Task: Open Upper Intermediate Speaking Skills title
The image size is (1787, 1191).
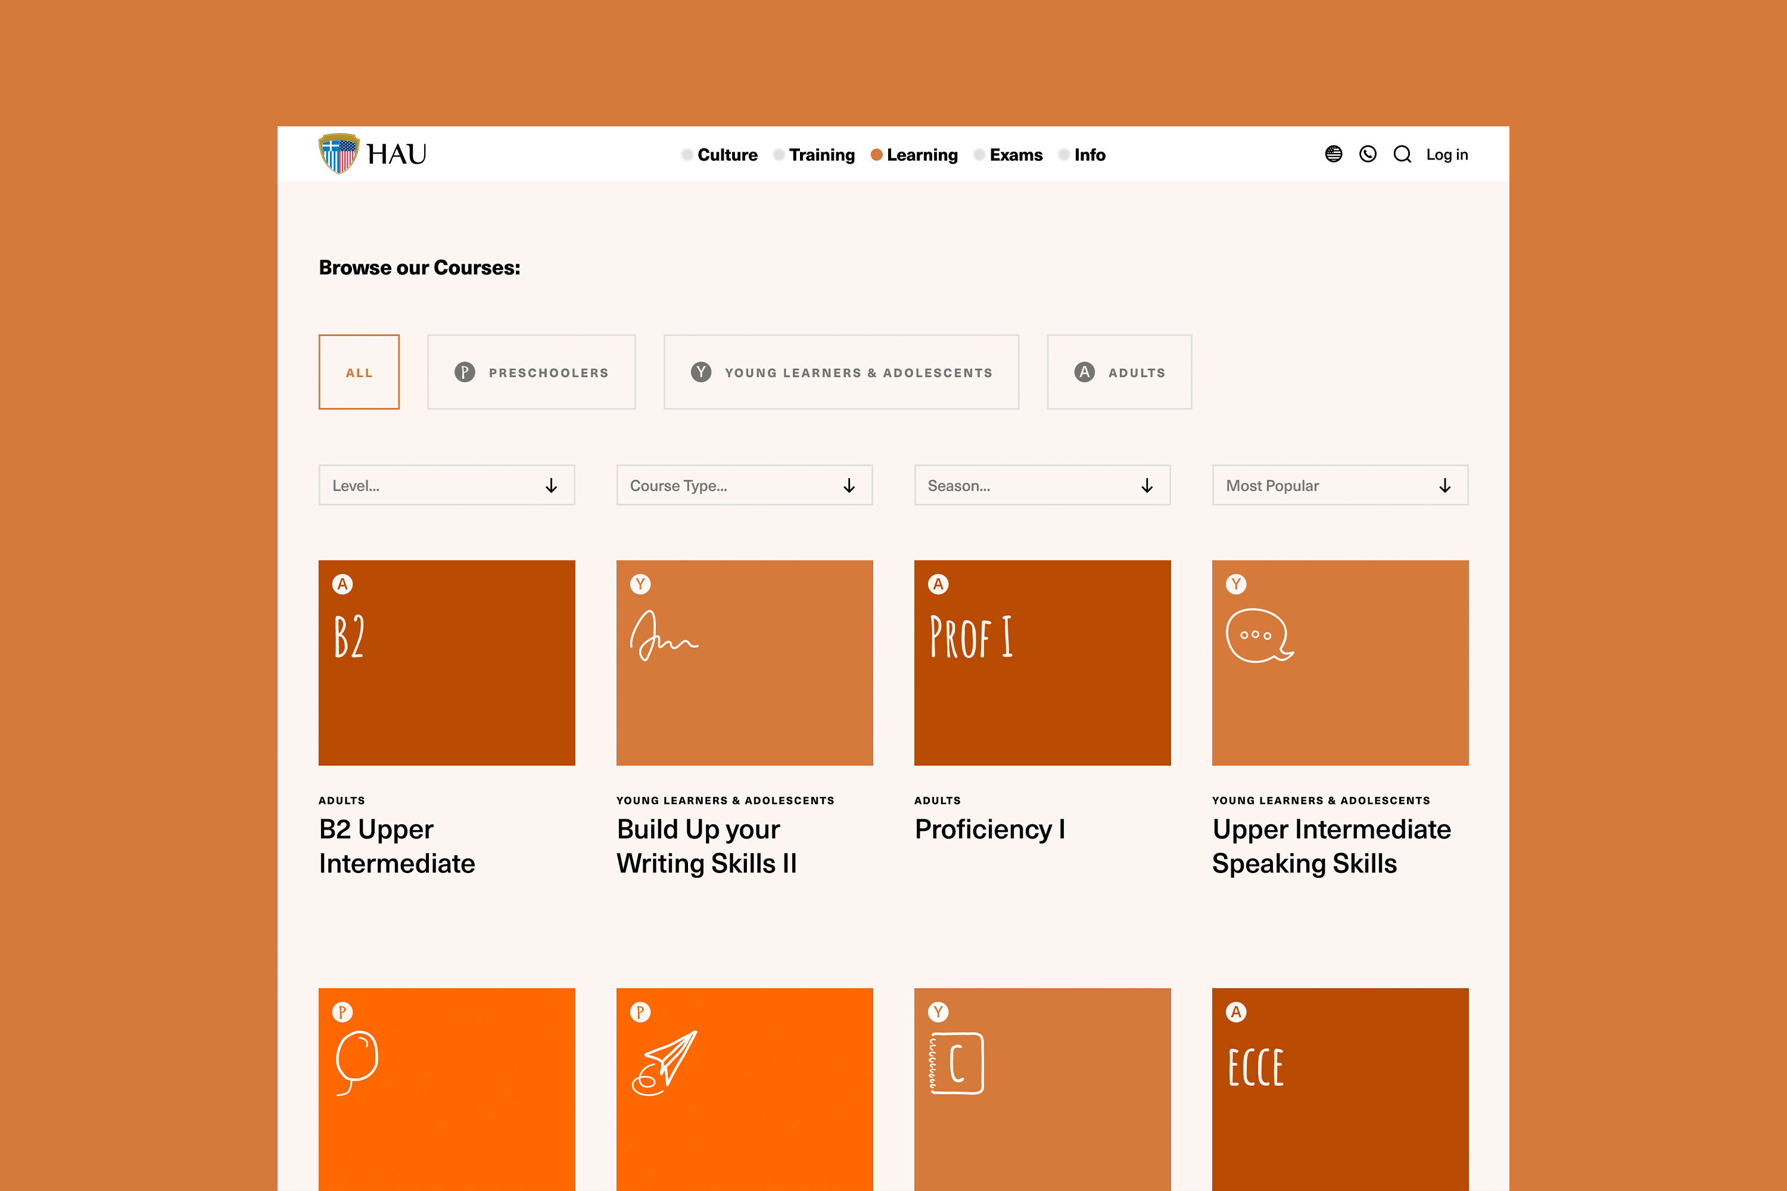Action: click(1331, 846)
